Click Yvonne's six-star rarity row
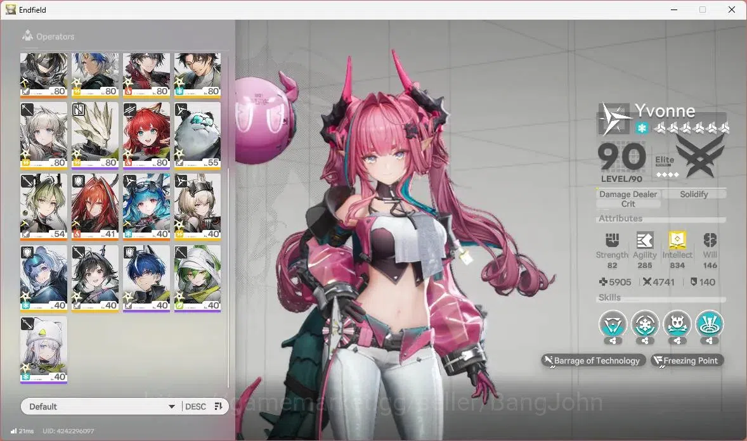The height and width of the screenshot is (441, 747). coord(692,127)
